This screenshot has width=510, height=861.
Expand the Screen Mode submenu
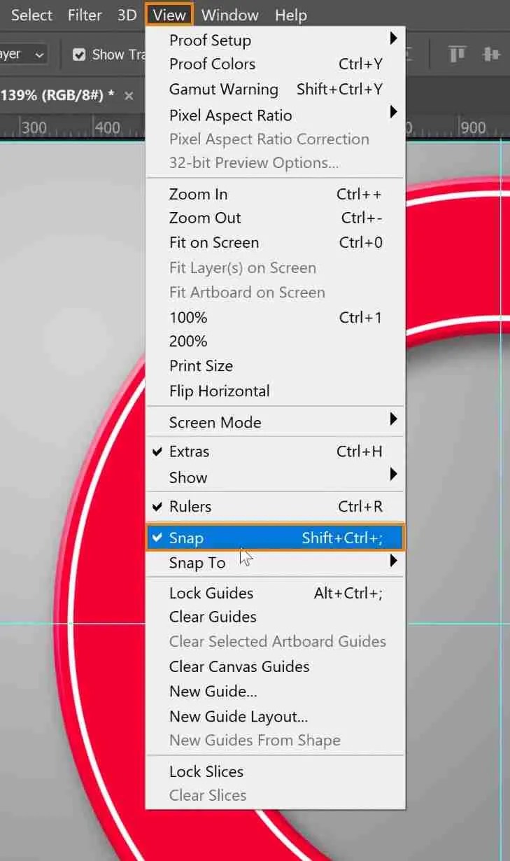215,421
